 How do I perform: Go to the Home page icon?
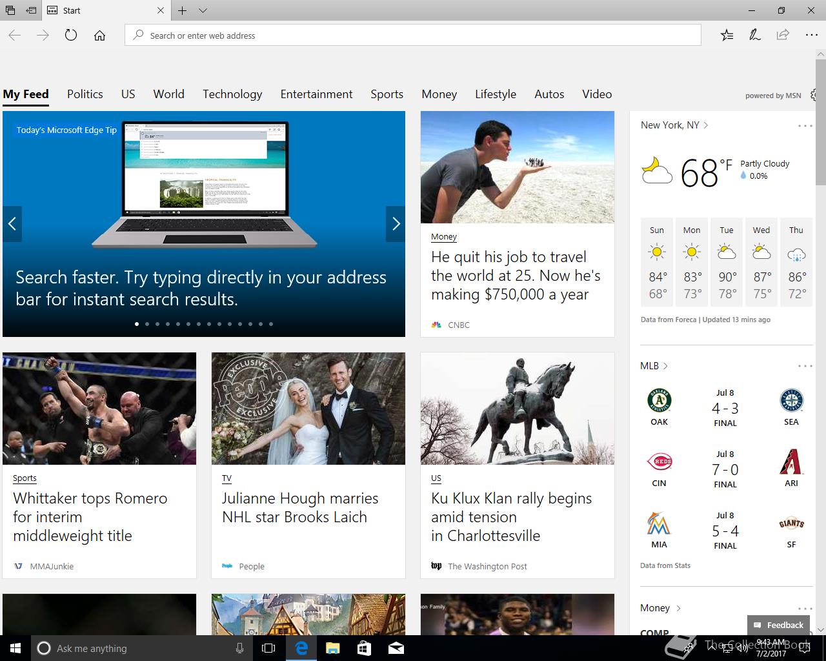click(x=99, y=36)
